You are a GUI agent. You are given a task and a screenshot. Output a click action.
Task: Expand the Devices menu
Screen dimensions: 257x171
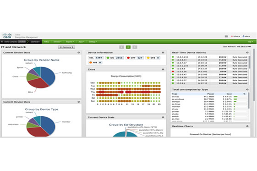pyautogui.click(x=57, y=42)
